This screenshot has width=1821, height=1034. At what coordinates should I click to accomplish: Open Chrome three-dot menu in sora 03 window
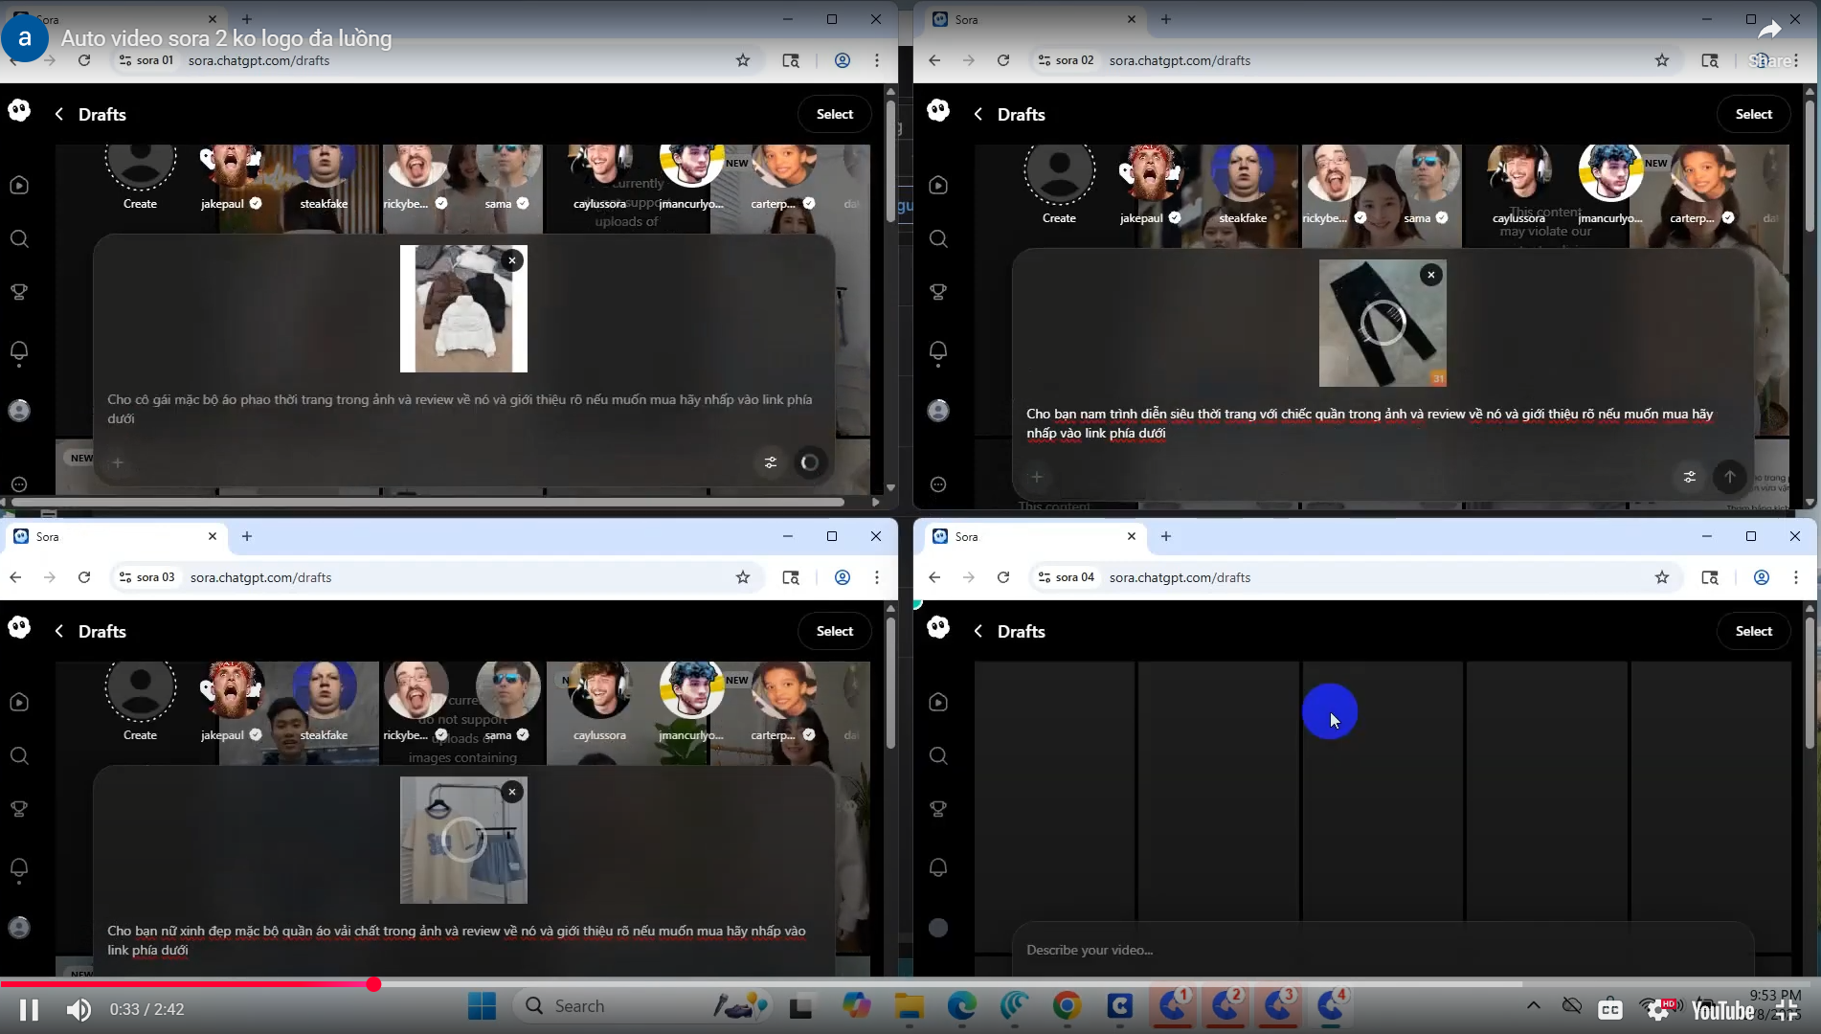click(876, 577)
